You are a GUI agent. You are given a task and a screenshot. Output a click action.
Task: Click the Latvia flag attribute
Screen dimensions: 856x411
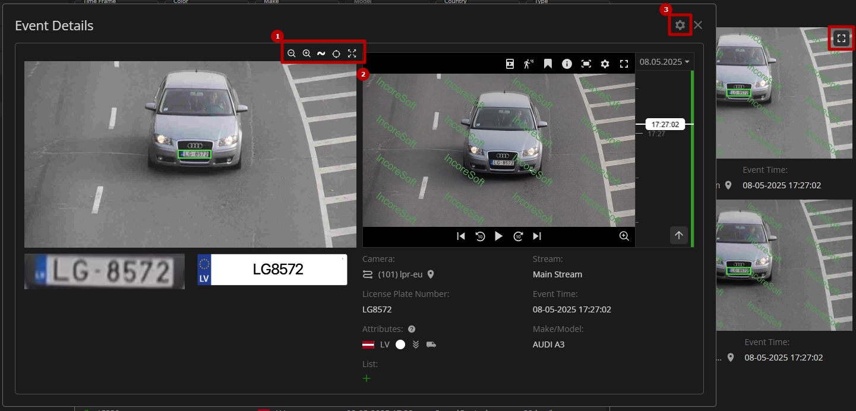(x=368, y=344)
